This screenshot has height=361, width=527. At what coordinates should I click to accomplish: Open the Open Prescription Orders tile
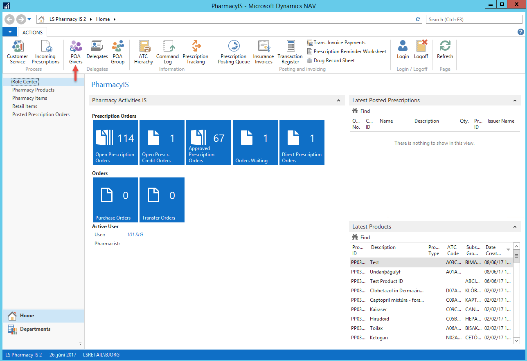click(x=115, y=143)
